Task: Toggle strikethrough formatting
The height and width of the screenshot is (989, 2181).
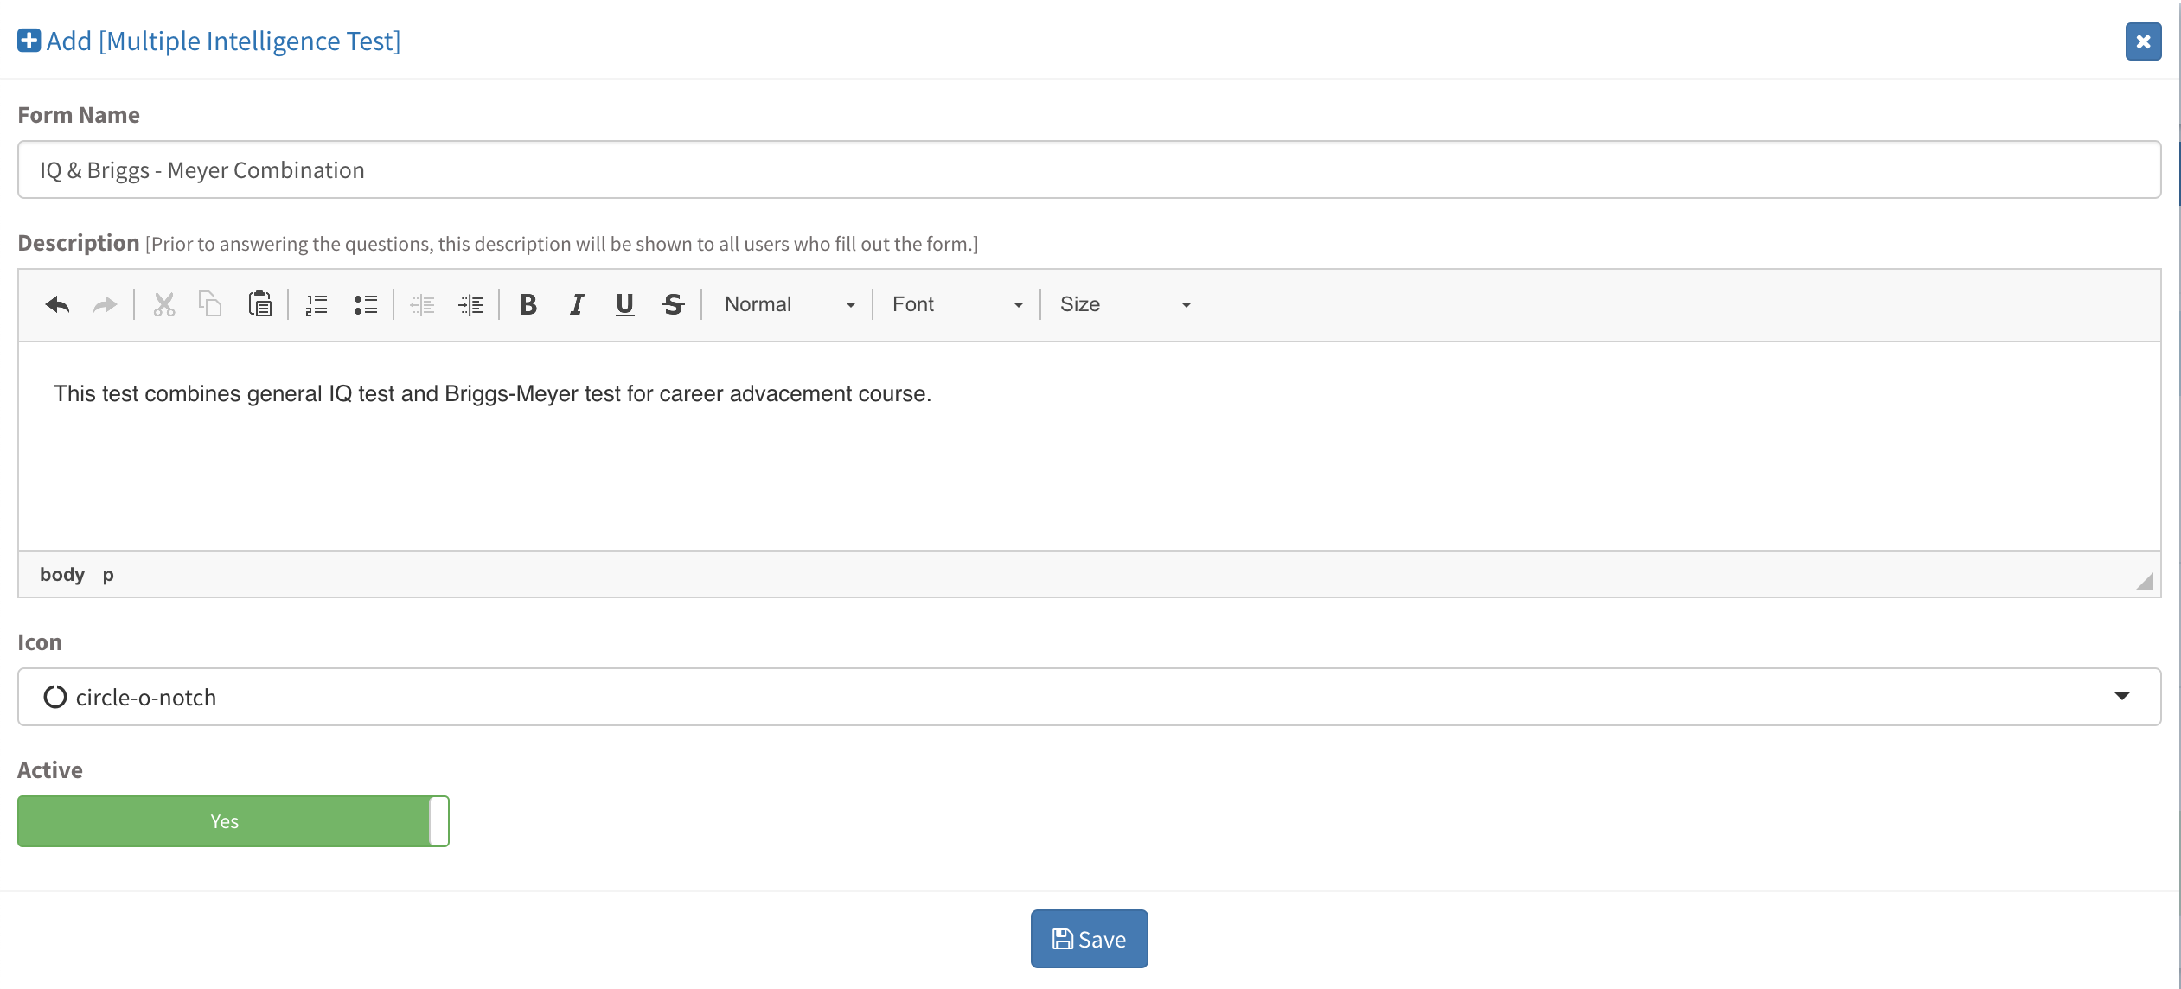Action: click(673, 304)
